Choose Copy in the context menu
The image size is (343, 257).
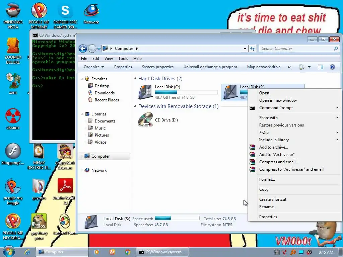(x=295, y=189)
